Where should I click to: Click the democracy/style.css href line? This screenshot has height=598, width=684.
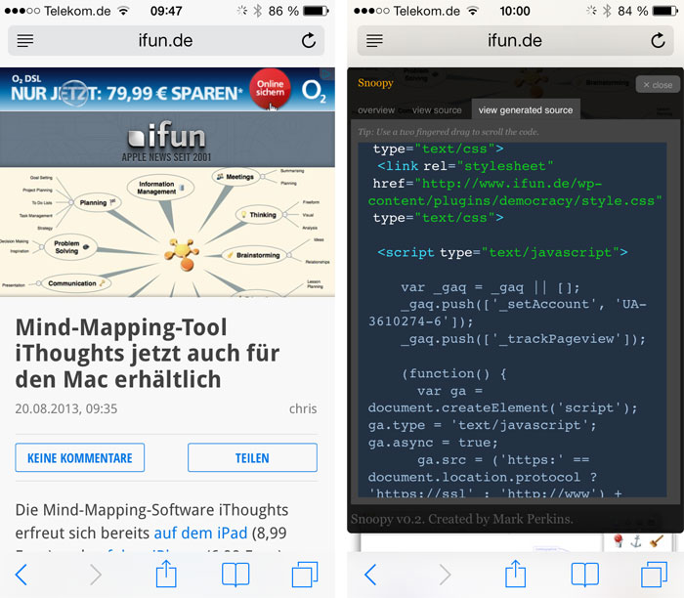[x=515, y=192]
